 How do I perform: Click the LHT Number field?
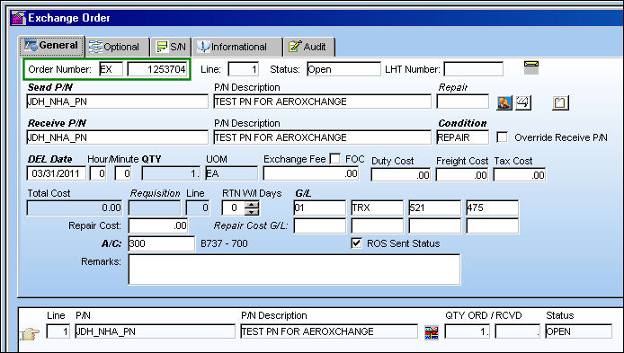473,69
